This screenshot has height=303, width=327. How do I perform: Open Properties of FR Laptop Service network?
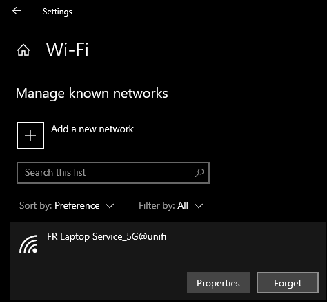[x=218, y=283]
